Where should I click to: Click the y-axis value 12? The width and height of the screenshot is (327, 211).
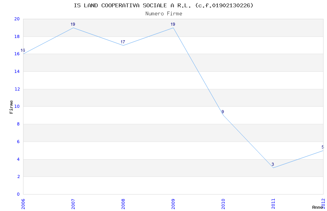(17, 89)
